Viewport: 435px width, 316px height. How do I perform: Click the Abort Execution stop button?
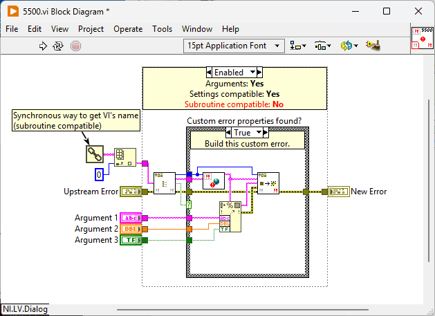(75, 46)
